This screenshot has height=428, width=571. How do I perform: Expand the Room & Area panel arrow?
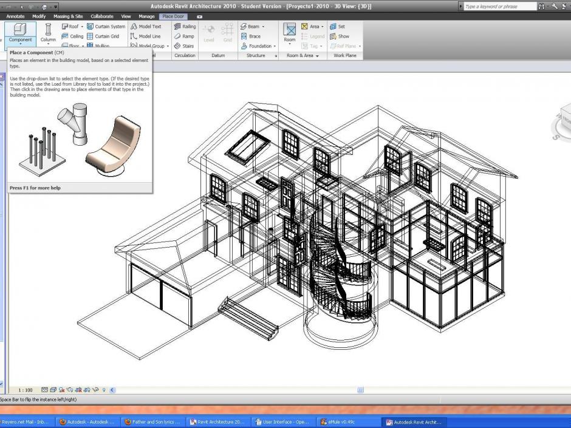(317, 56)
